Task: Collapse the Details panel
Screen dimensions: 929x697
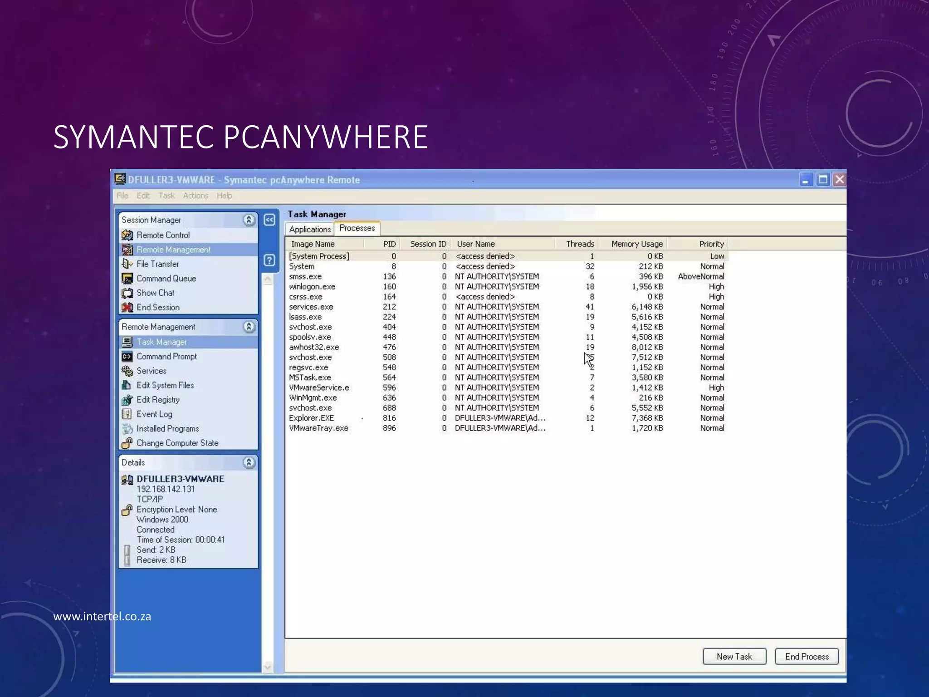Action: 249,462
